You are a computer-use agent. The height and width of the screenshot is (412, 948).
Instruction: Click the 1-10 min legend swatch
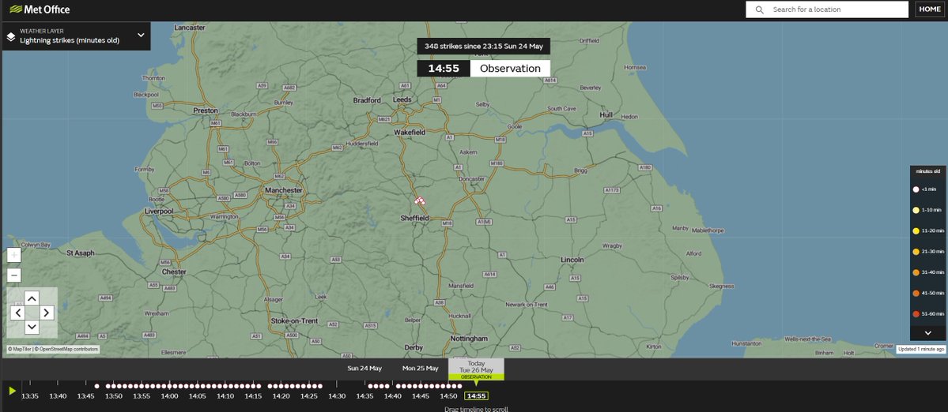[916, 210]
